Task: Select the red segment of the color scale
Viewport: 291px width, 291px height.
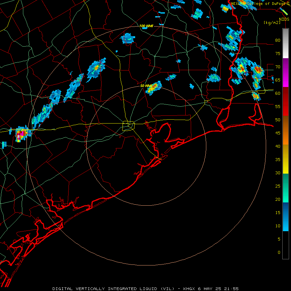Action: 286,101
